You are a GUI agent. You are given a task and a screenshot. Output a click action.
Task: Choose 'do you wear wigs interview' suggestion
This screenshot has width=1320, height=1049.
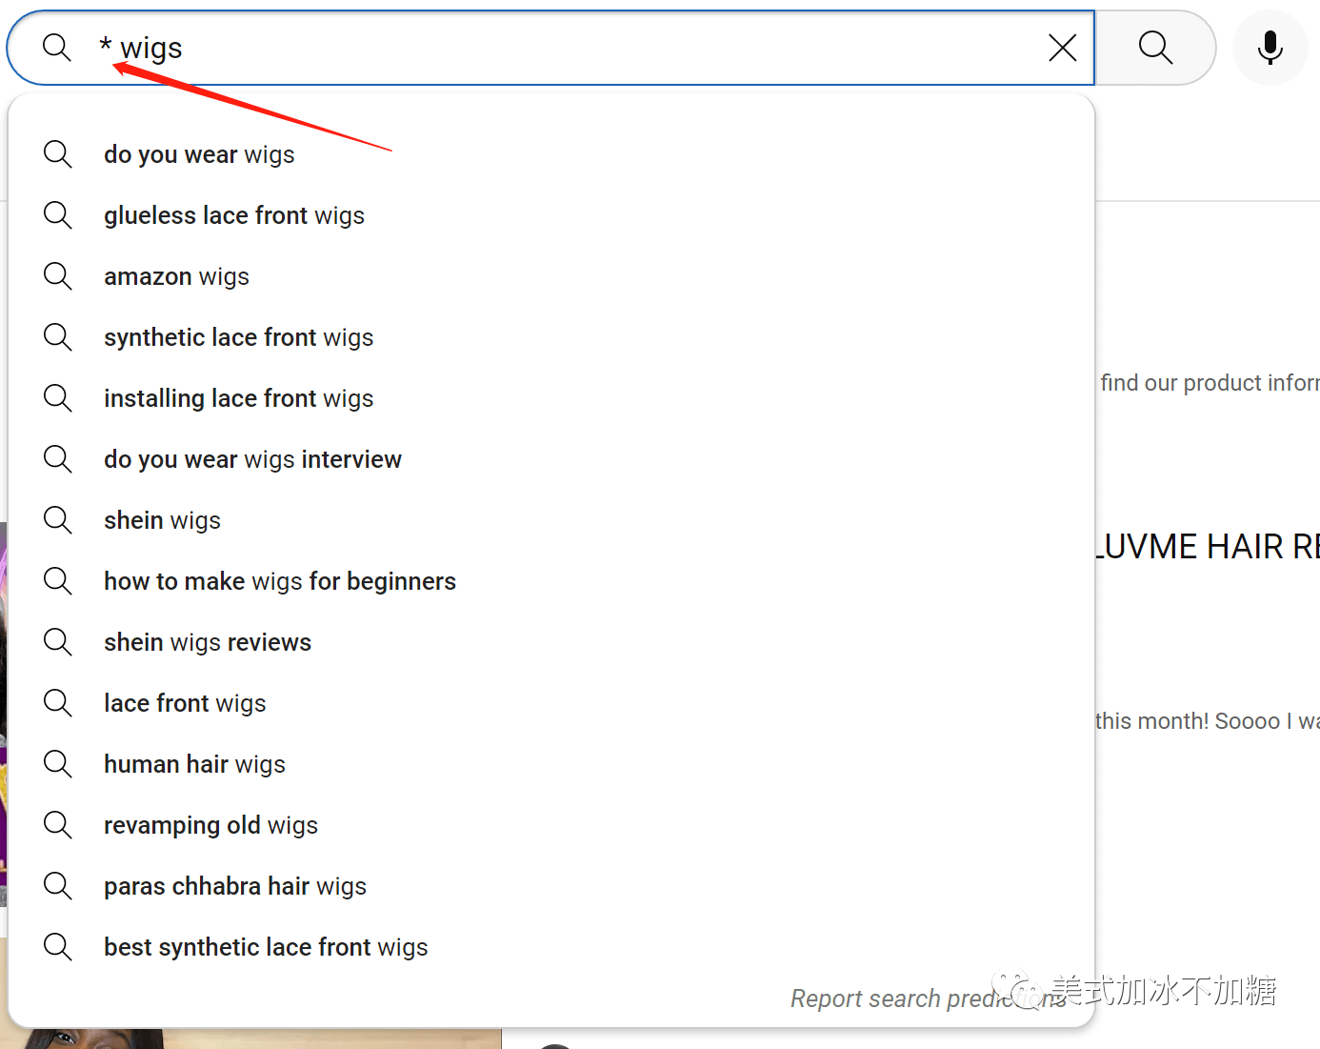tap(252, 459)
